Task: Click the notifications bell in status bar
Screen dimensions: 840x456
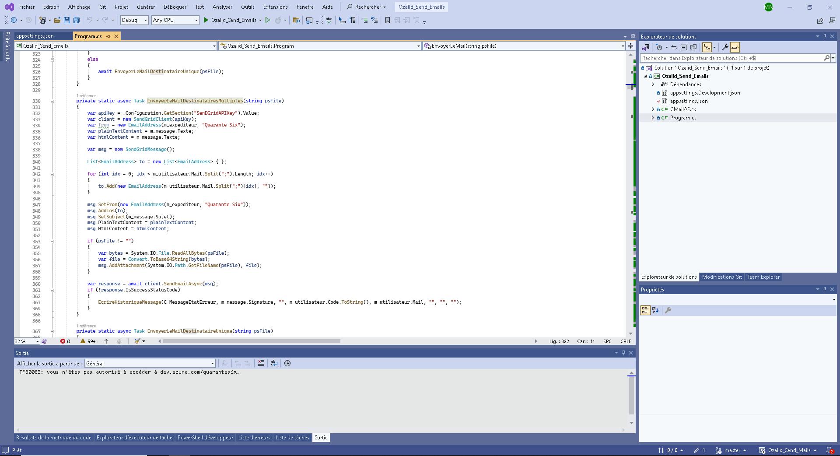Action: (x=829, y=450)
